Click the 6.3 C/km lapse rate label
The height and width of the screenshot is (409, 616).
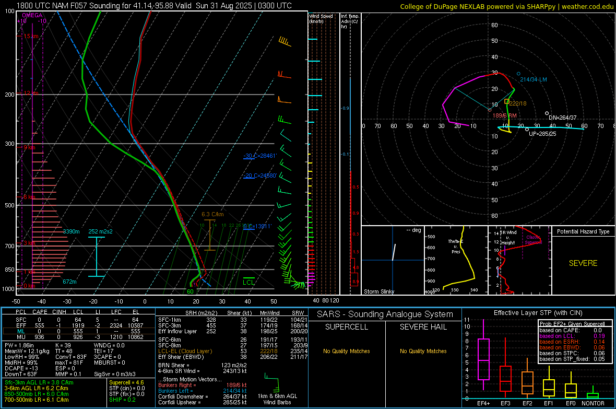[212, 214]
